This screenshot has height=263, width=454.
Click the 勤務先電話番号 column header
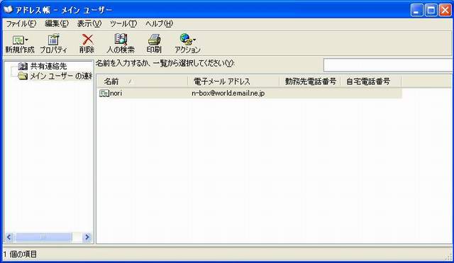pyautogui.click(x=310, y=82)
